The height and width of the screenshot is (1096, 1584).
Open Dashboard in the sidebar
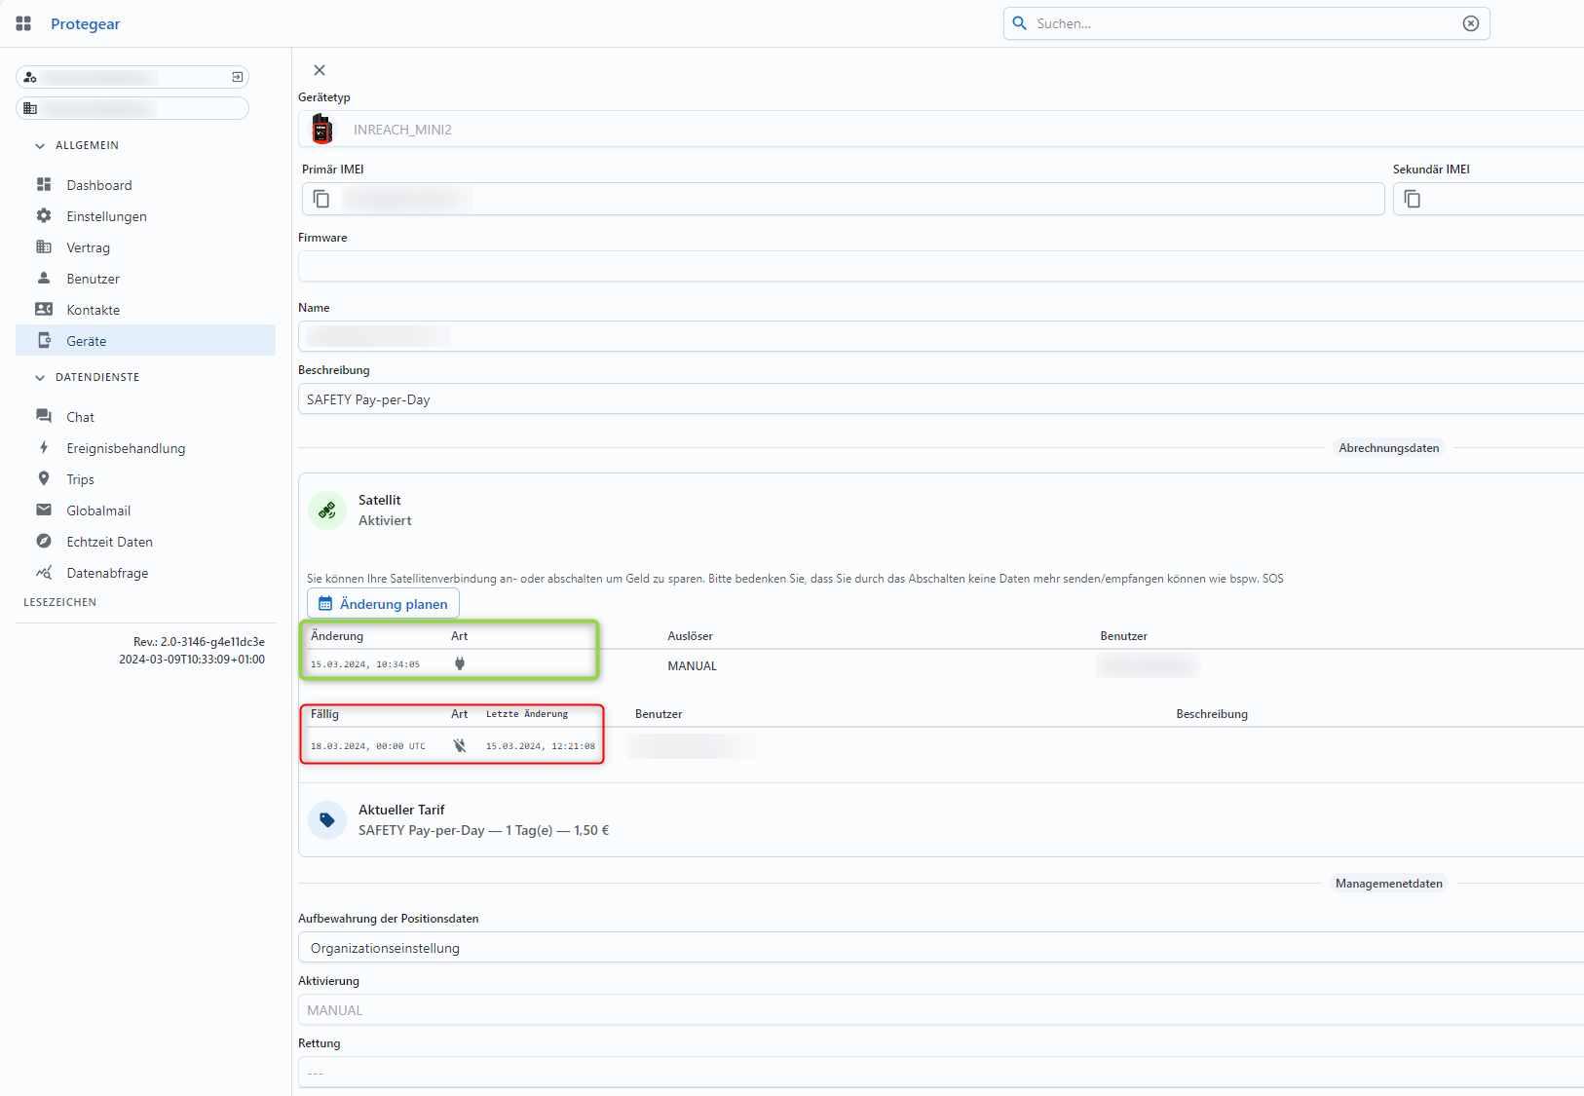(98, 185)
